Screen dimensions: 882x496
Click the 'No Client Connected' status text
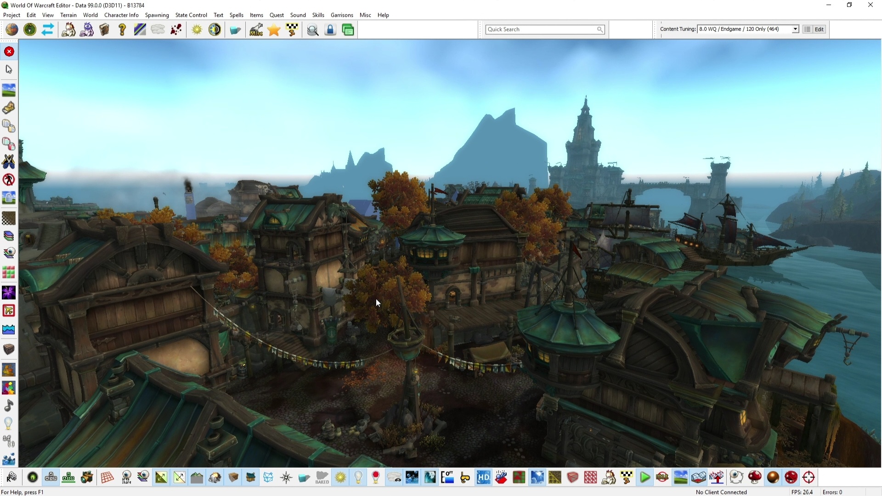tap(721, 492)
